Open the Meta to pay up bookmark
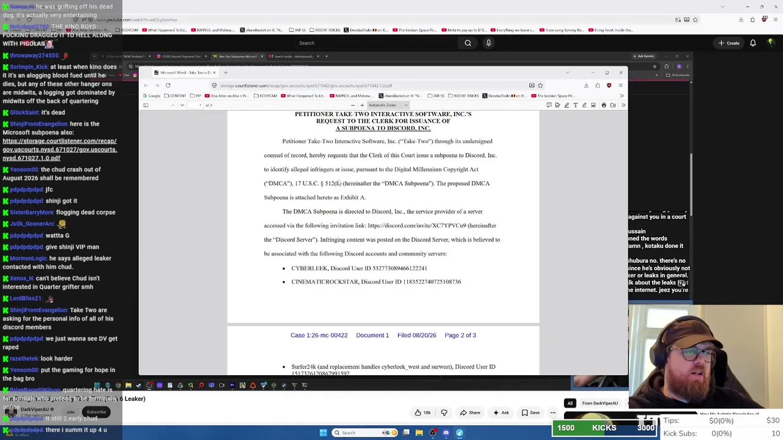 tap(465, 30)
